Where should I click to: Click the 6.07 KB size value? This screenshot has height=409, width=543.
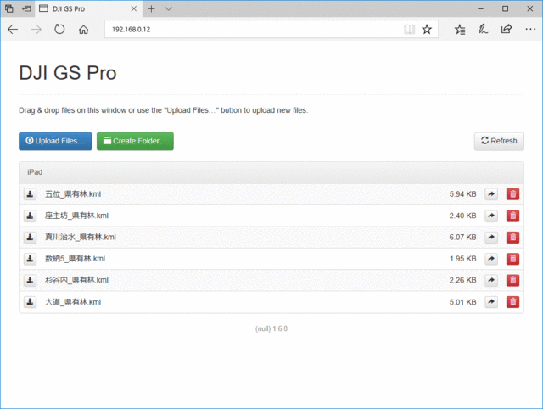[462, 238]
